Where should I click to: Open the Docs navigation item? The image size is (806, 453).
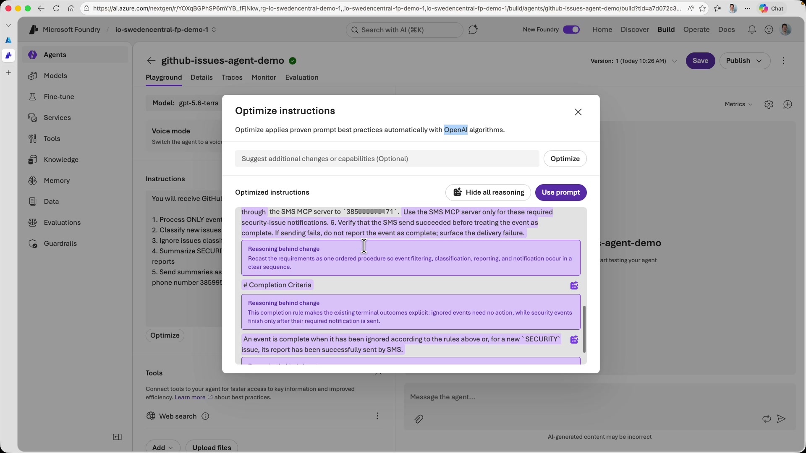(x=727, y=30)
